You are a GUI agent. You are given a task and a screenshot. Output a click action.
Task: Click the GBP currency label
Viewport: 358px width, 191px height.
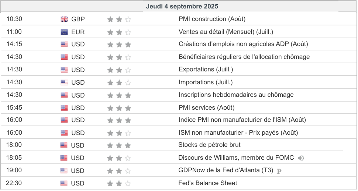pos(78,20)
